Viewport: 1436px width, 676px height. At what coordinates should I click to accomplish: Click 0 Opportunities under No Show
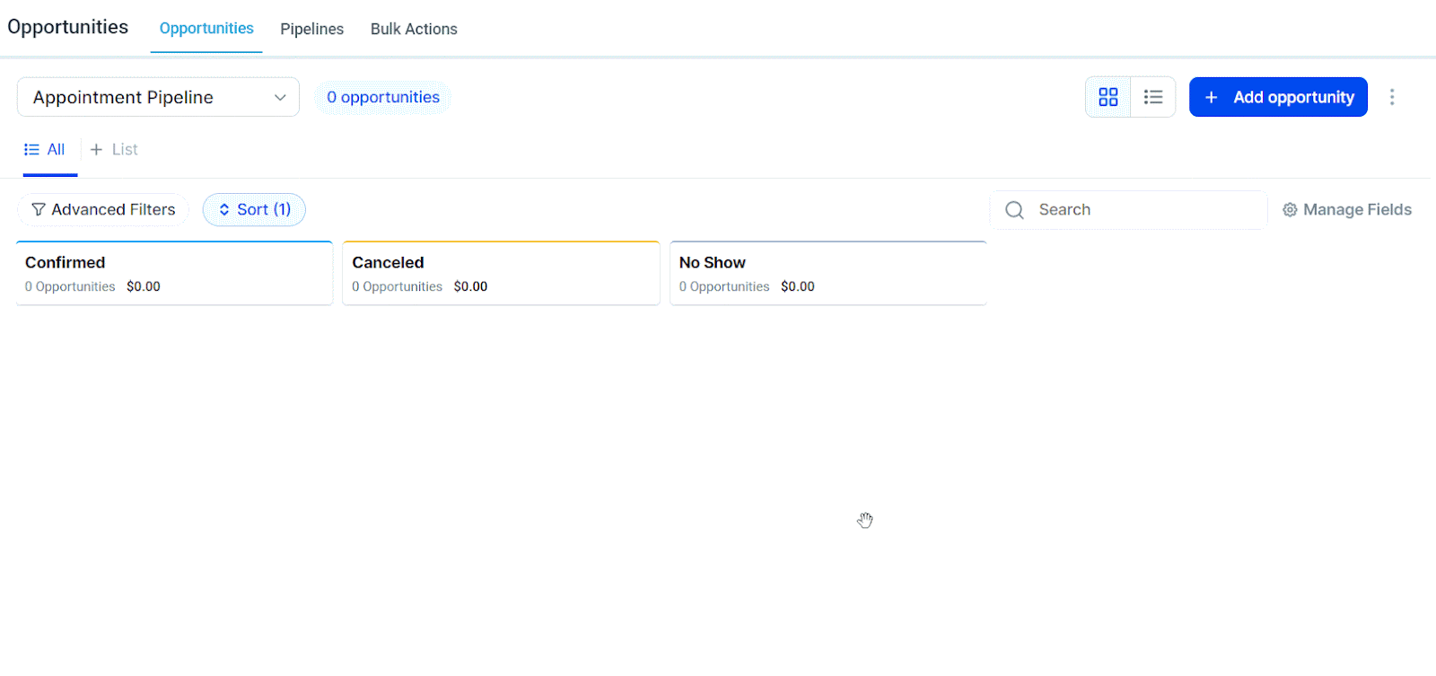click(724, 286)
